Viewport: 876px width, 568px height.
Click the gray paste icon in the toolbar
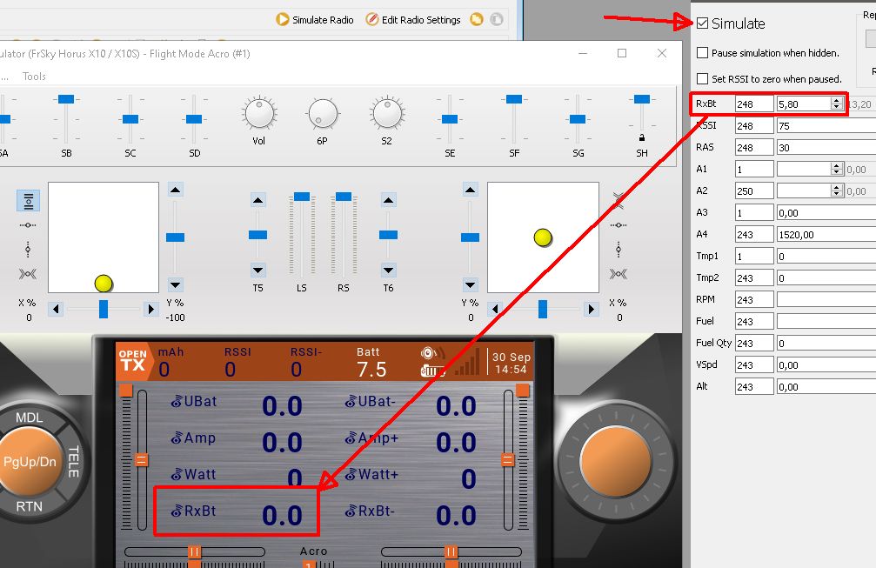tap(496, 19)
